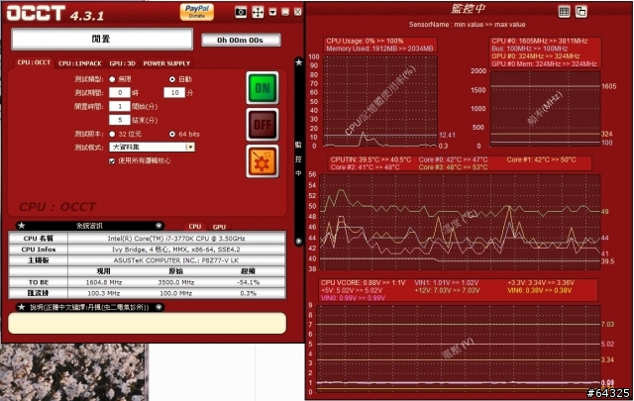634x401 pixels.
Task: Click the frequency MHz graph
Action: tap(545, 108)
